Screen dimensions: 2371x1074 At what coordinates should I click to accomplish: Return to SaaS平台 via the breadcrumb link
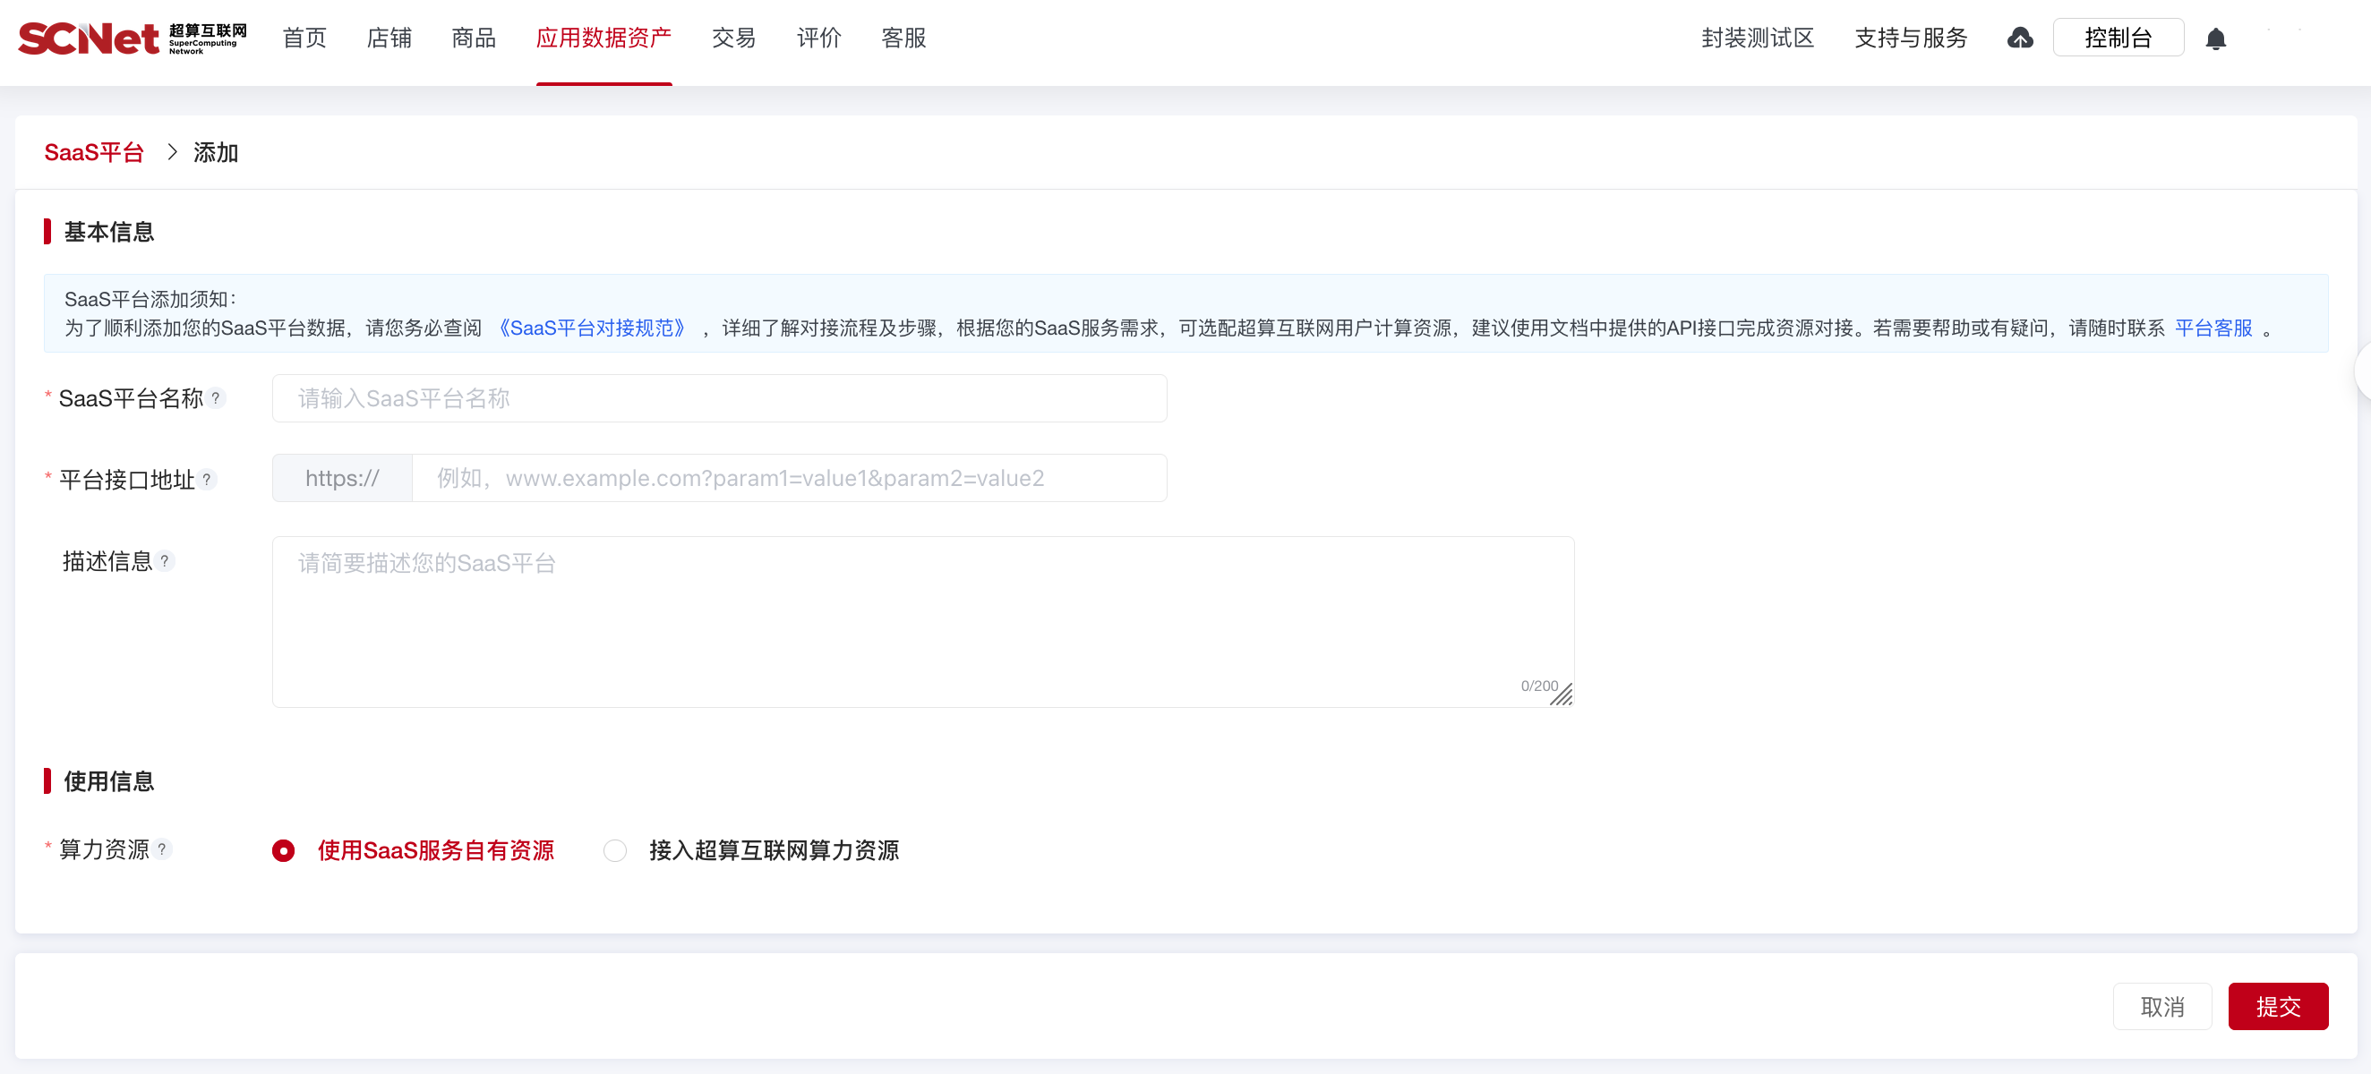pos(94,152)
